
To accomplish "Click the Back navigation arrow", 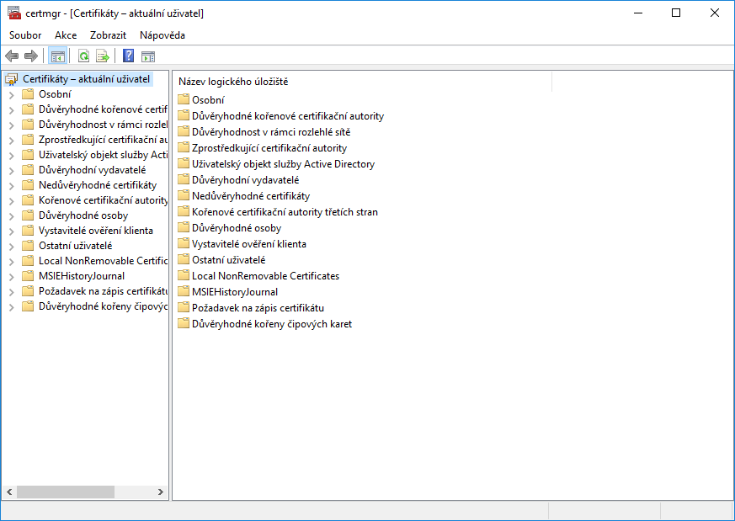I will point(12,56).
